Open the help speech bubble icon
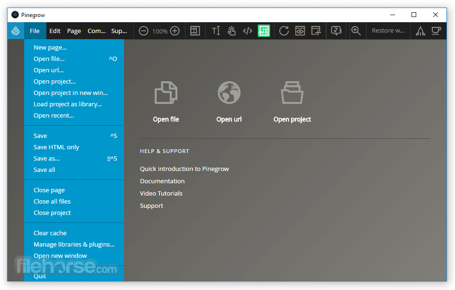Image resolution: width=455 pixels, height=290 pixels. (x=336, y=31)
